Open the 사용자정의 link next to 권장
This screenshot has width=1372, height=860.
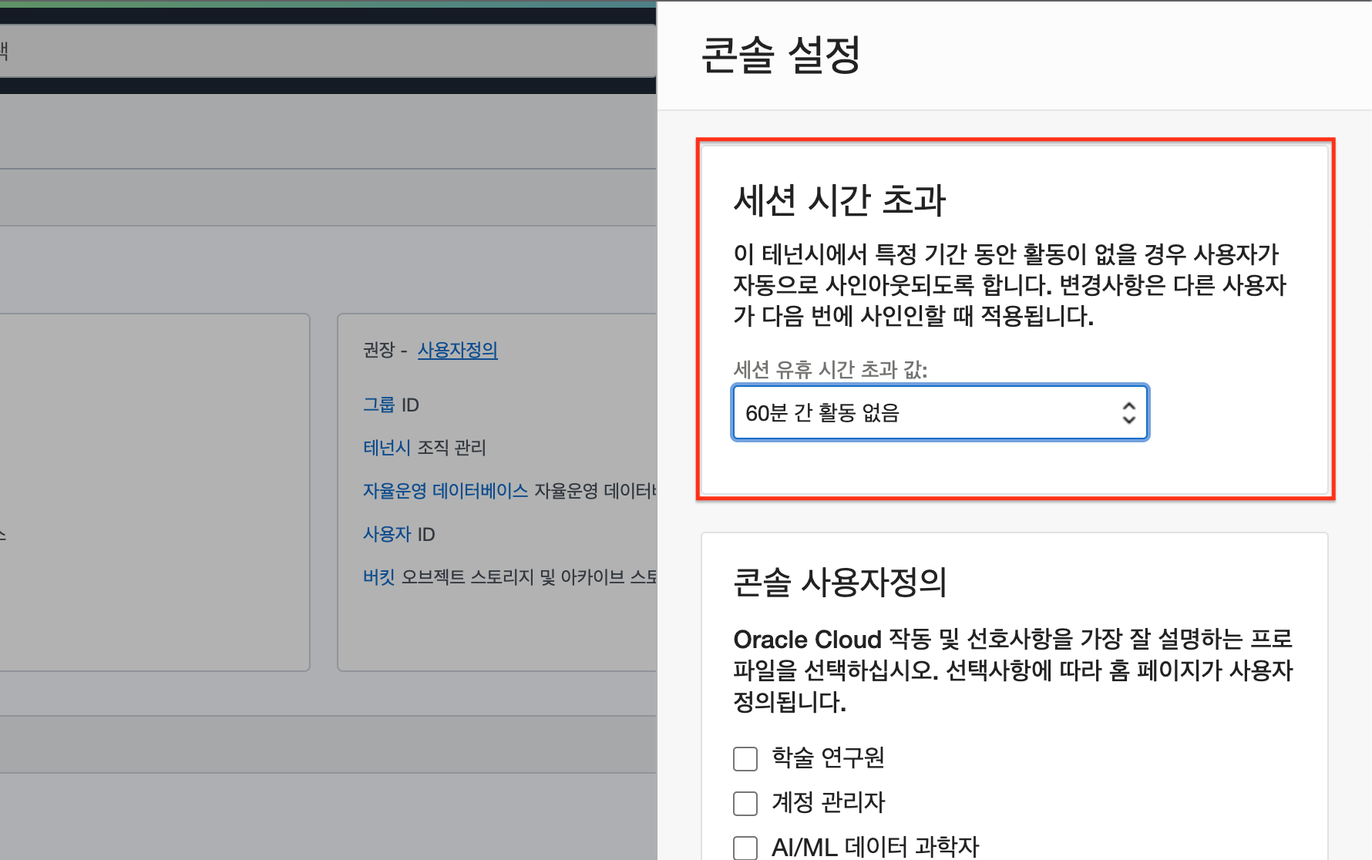458,351
